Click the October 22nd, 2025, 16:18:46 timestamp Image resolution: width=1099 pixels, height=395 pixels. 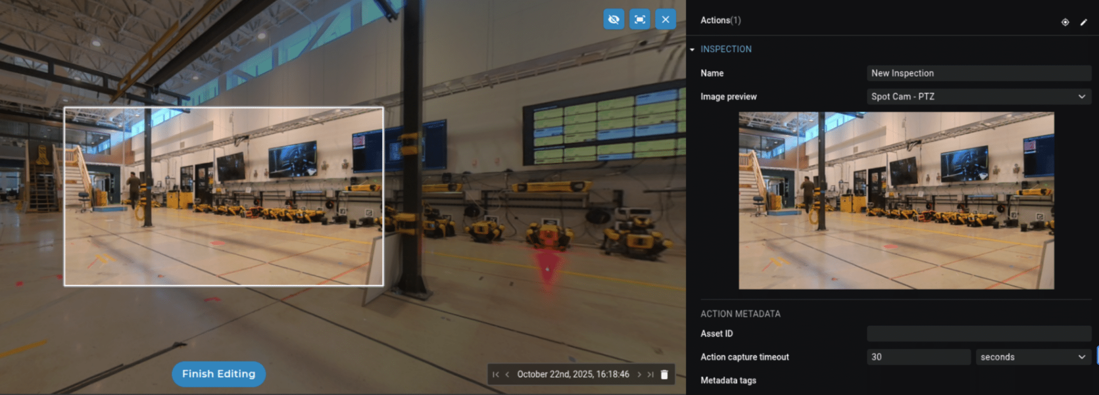tap(573, 375)
